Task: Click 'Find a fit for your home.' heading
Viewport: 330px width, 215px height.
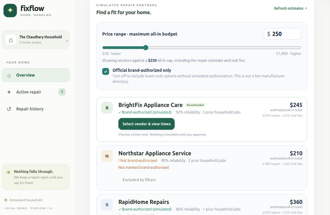Action: coord(124,12)
